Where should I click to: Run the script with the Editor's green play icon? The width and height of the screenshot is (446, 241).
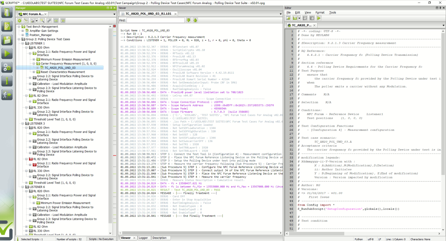(319, 18)
